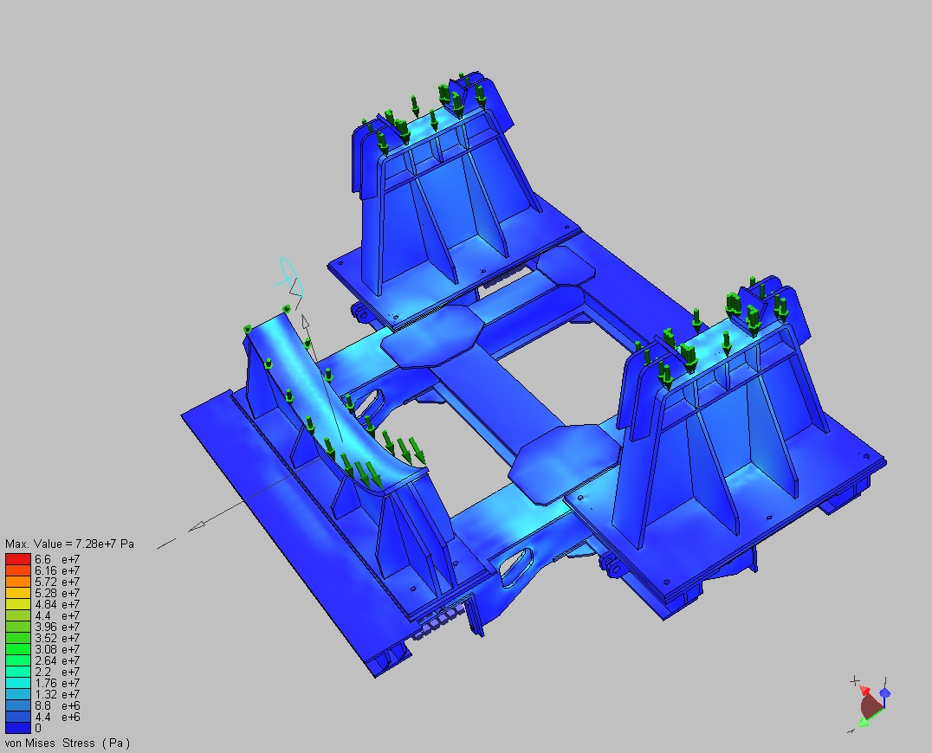Click the 2.64 e+7 legend swatch
Screen dimensions: 932x753
tap(18, 661)
